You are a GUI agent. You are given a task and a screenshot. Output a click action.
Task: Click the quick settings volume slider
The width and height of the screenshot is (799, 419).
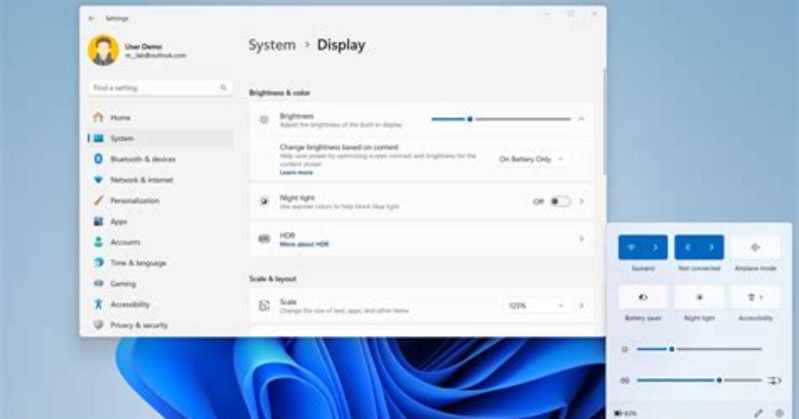coord(699,380)
